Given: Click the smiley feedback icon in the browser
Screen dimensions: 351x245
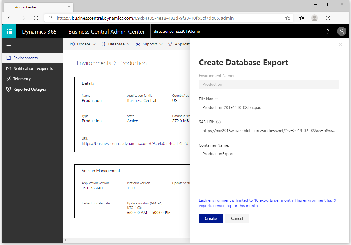Looking at the screenshot, I should point(328,18).
